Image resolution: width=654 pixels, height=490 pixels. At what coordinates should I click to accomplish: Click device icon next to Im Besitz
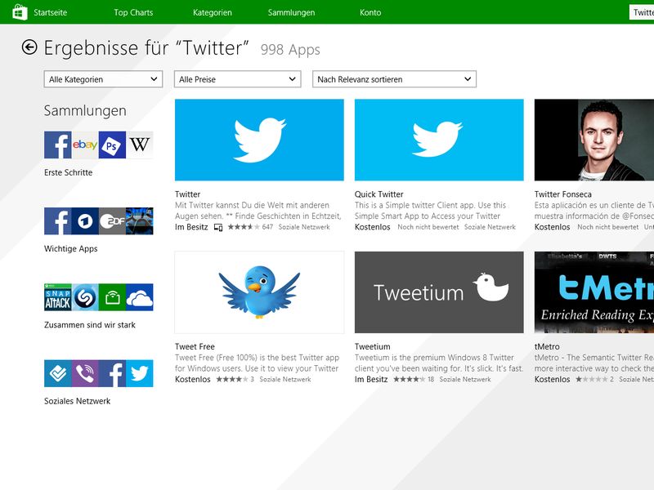pyautogui.click(x=218, y=227)
